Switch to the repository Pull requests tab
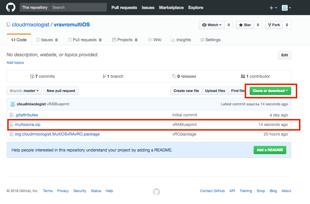Screen dimensions: 310x204 tap(85, 40)
